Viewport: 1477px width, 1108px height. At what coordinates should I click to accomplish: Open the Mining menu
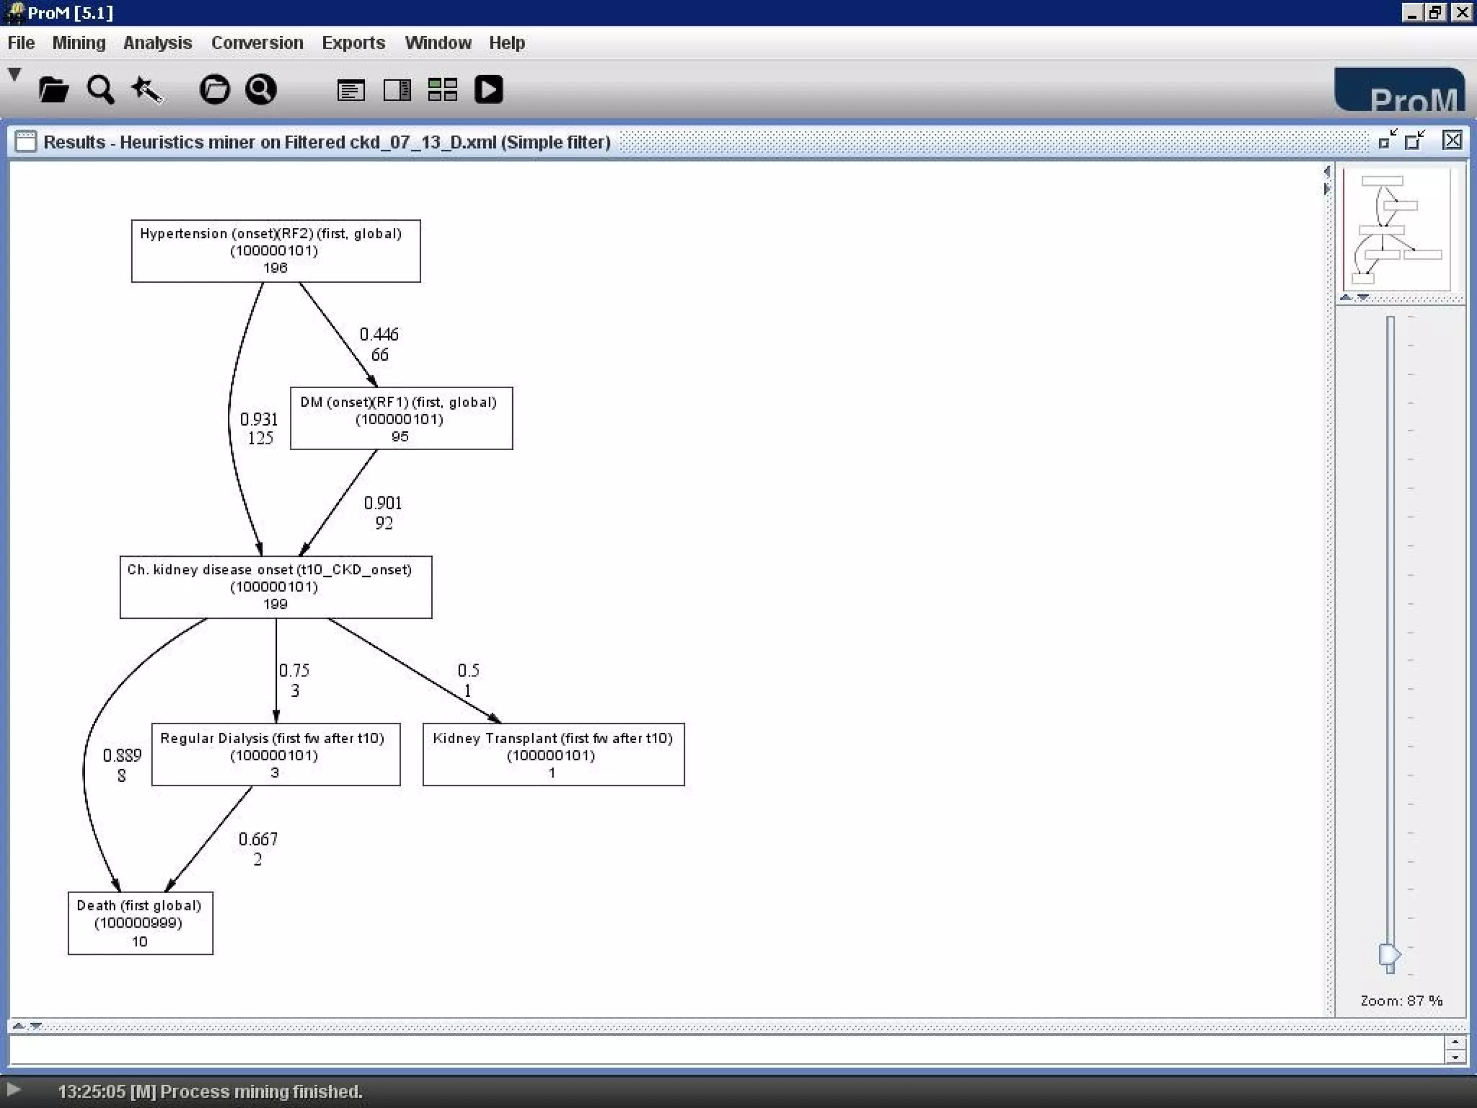[79, 43]
